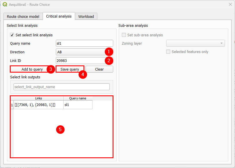Image resolution: width=235 pixels, height=168 pixels.
Task: Focus the Query name field containing sl1
Action: 84,44
